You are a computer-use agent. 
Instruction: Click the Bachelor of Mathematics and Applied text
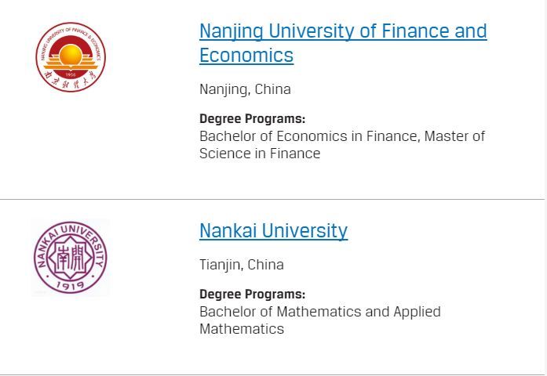tap(320, 312)
